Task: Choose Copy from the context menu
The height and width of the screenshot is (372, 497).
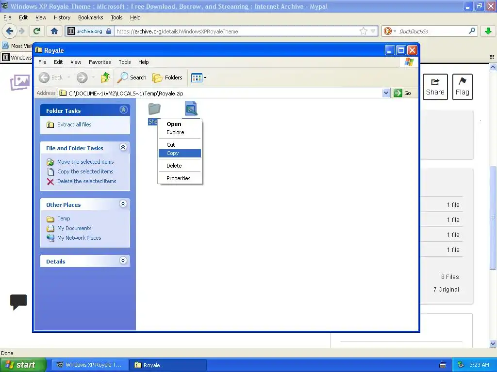Action: [180, 153]
